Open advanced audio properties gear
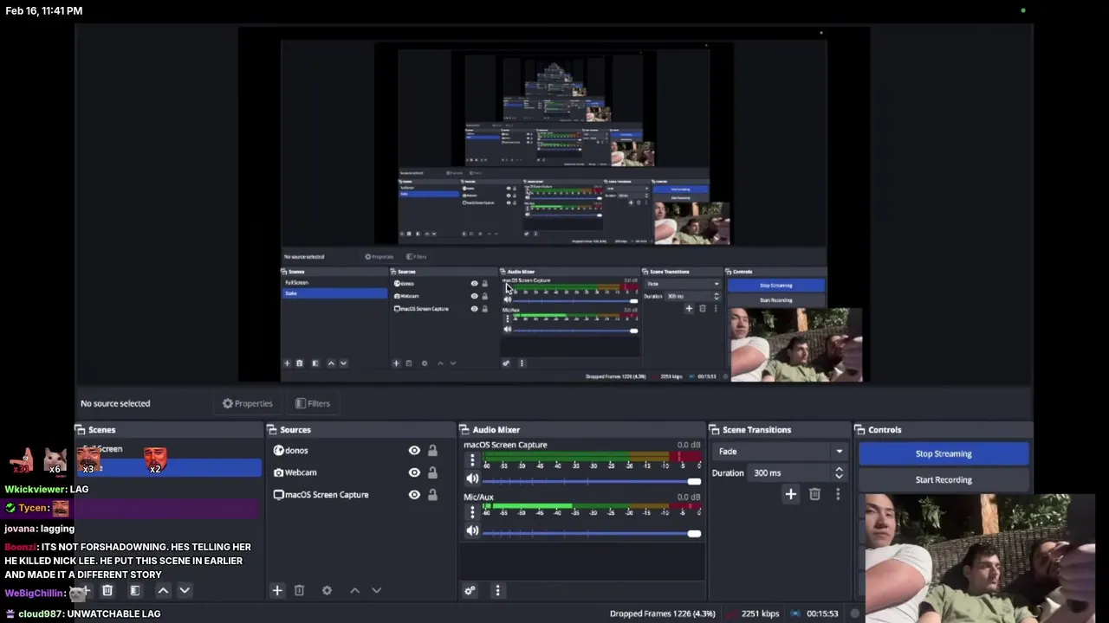 tap(470, 591)
